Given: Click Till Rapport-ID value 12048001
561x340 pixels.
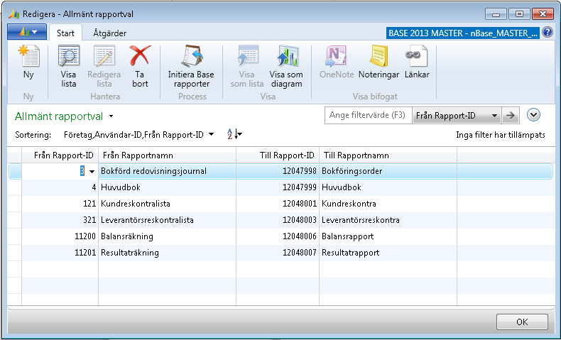Looking at the screenshot, I should pos(278,204).
